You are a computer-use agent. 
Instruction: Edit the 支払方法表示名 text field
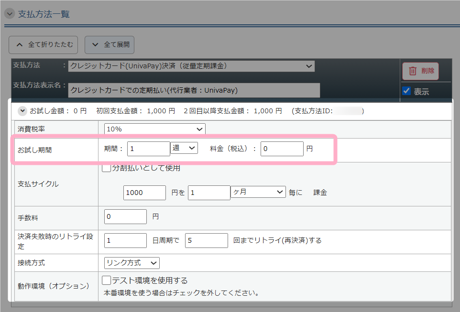(194, 90)
